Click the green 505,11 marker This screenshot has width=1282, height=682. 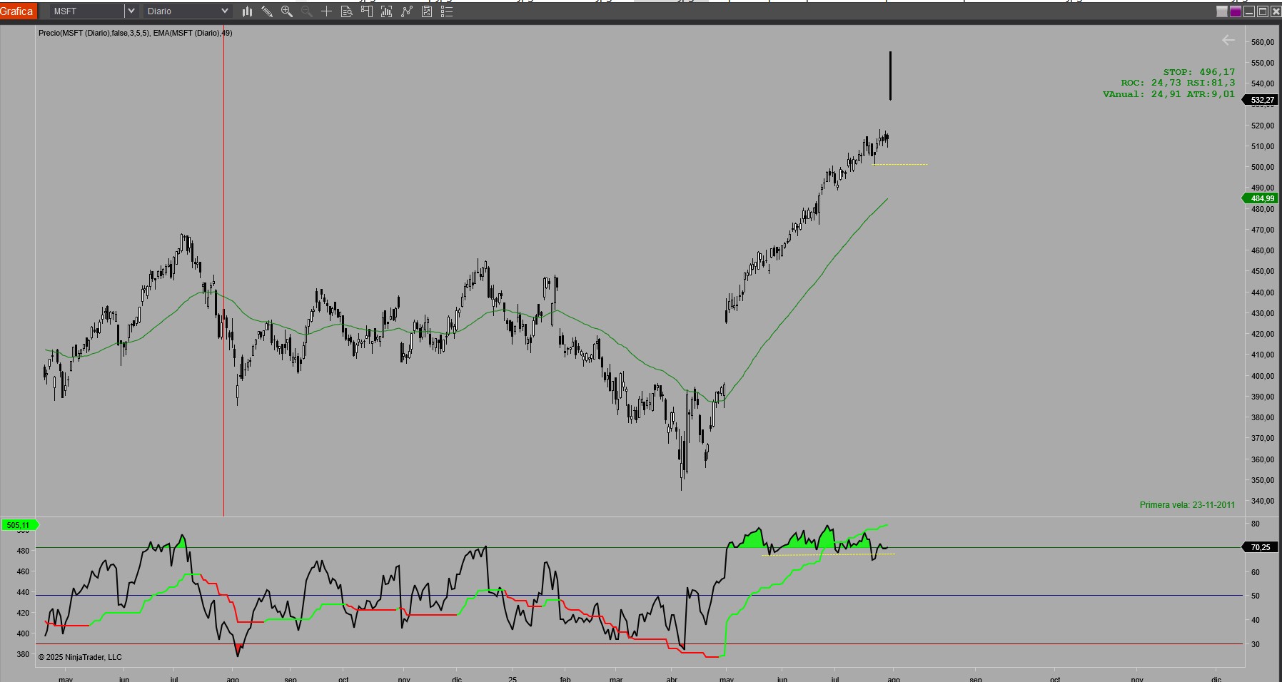[19, 525]
